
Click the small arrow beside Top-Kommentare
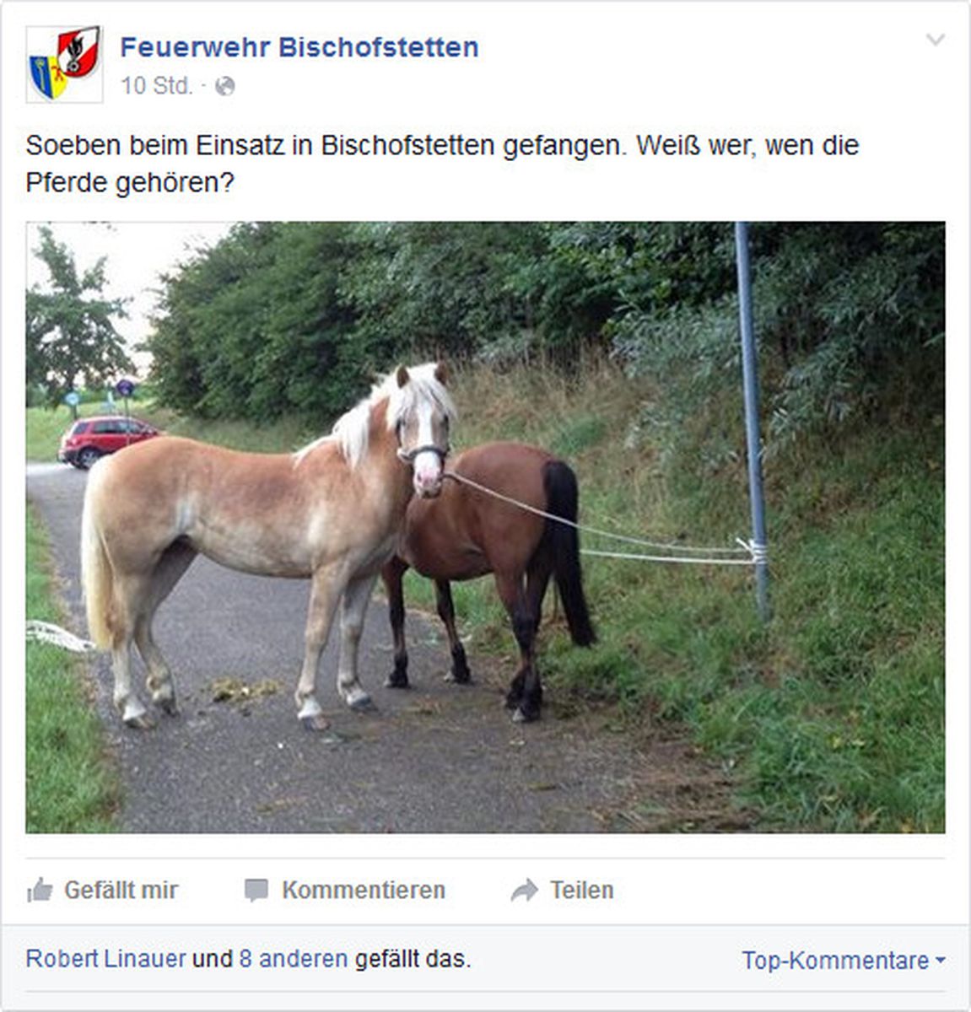click(941, 961)
